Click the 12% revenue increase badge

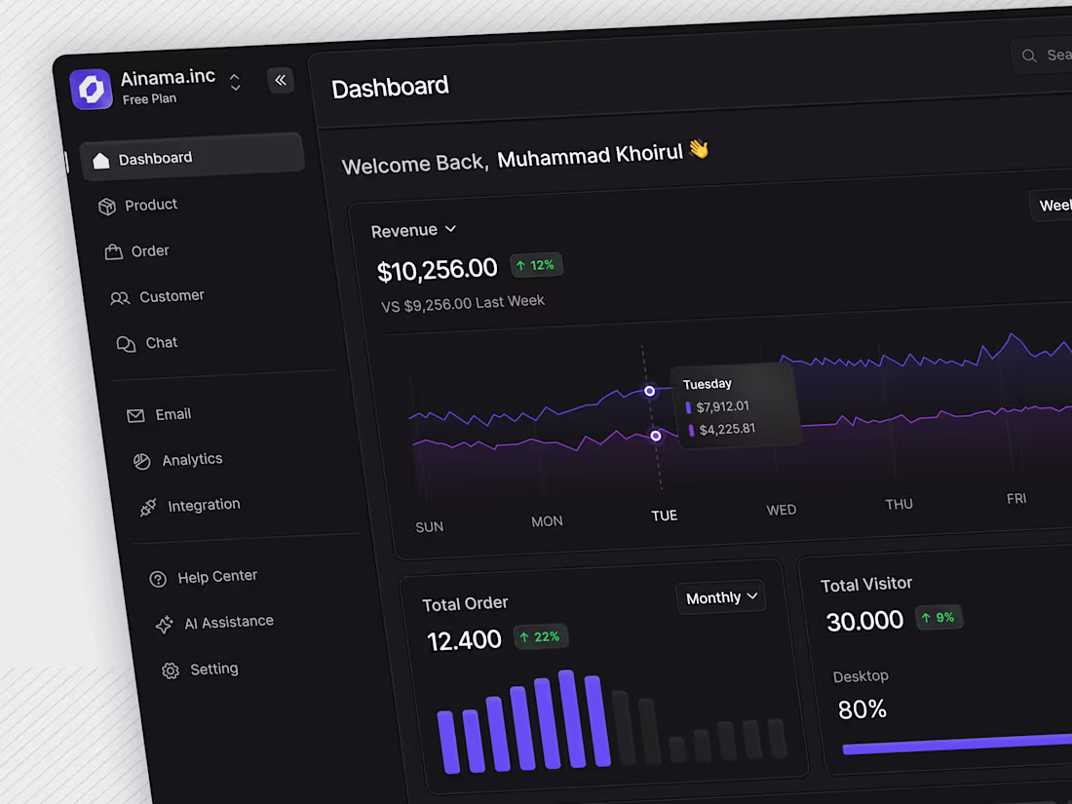click(536, 264)
